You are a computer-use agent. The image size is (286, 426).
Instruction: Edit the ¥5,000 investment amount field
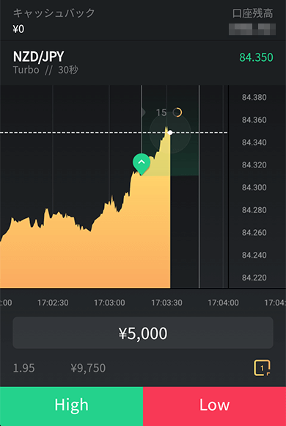pyautogui.click(x=143, y=333)
